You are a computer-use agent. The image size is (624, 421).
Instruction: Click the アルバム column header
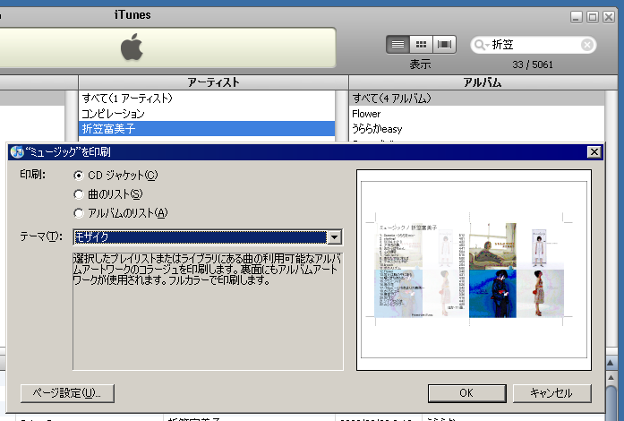point(483,82)
